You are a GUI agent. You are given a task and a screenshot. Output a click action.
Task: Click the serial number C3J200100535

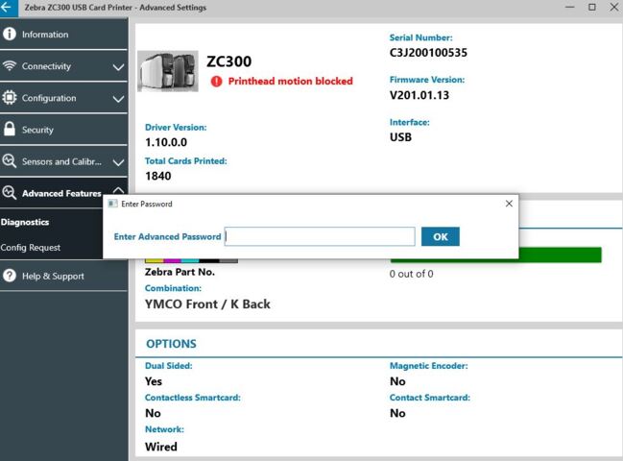[428, 53]
